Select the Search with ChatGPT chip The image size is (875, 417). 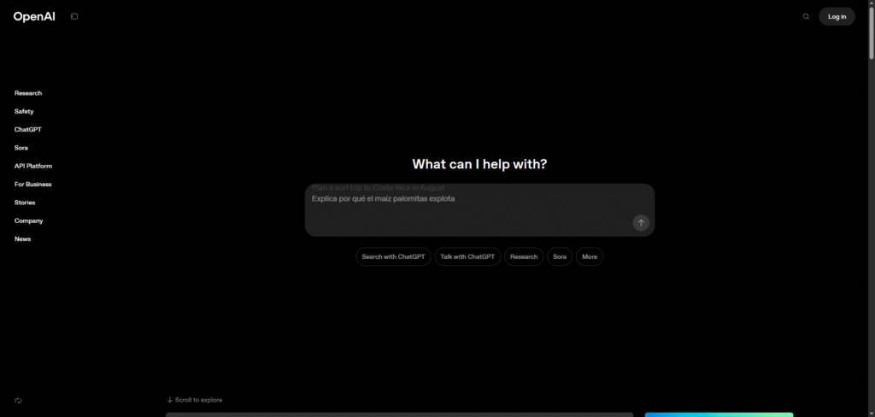point(393,256)
